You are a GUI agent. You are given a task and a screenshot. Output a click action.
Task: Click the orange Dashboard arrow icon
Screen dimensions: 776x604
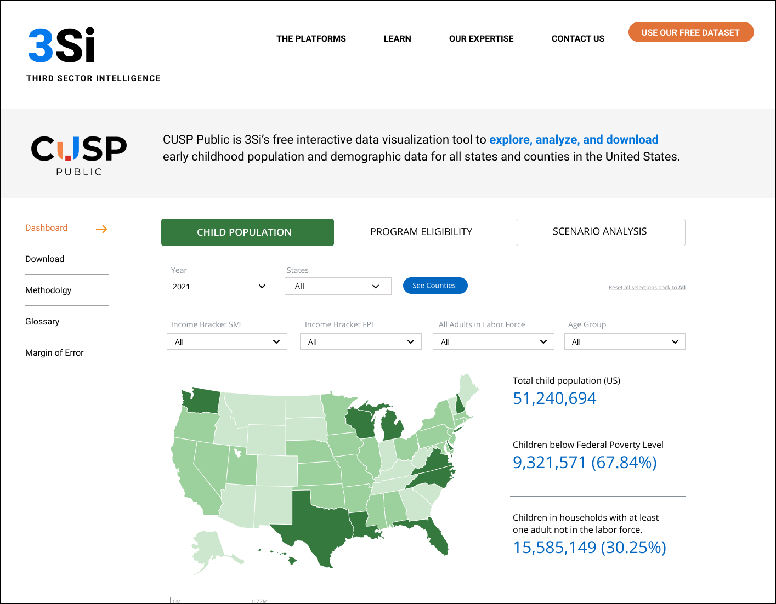point(101,229)
